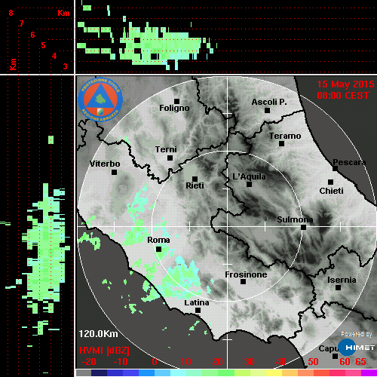This screenshot has width=377, height=377.
Task: Click the Viterbo label
Action: click(x=105, y=164)
